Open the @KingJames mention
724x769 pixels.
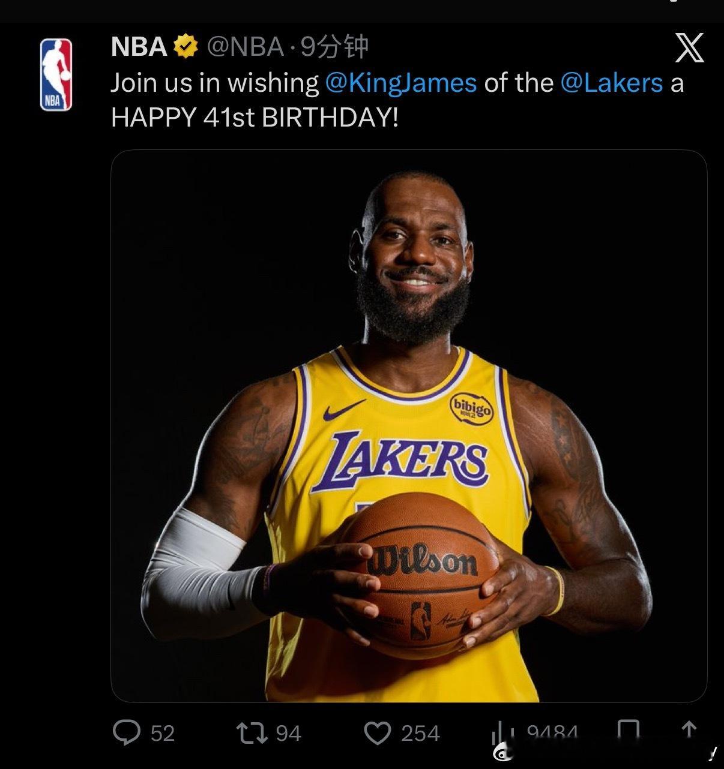click(401, 83)
